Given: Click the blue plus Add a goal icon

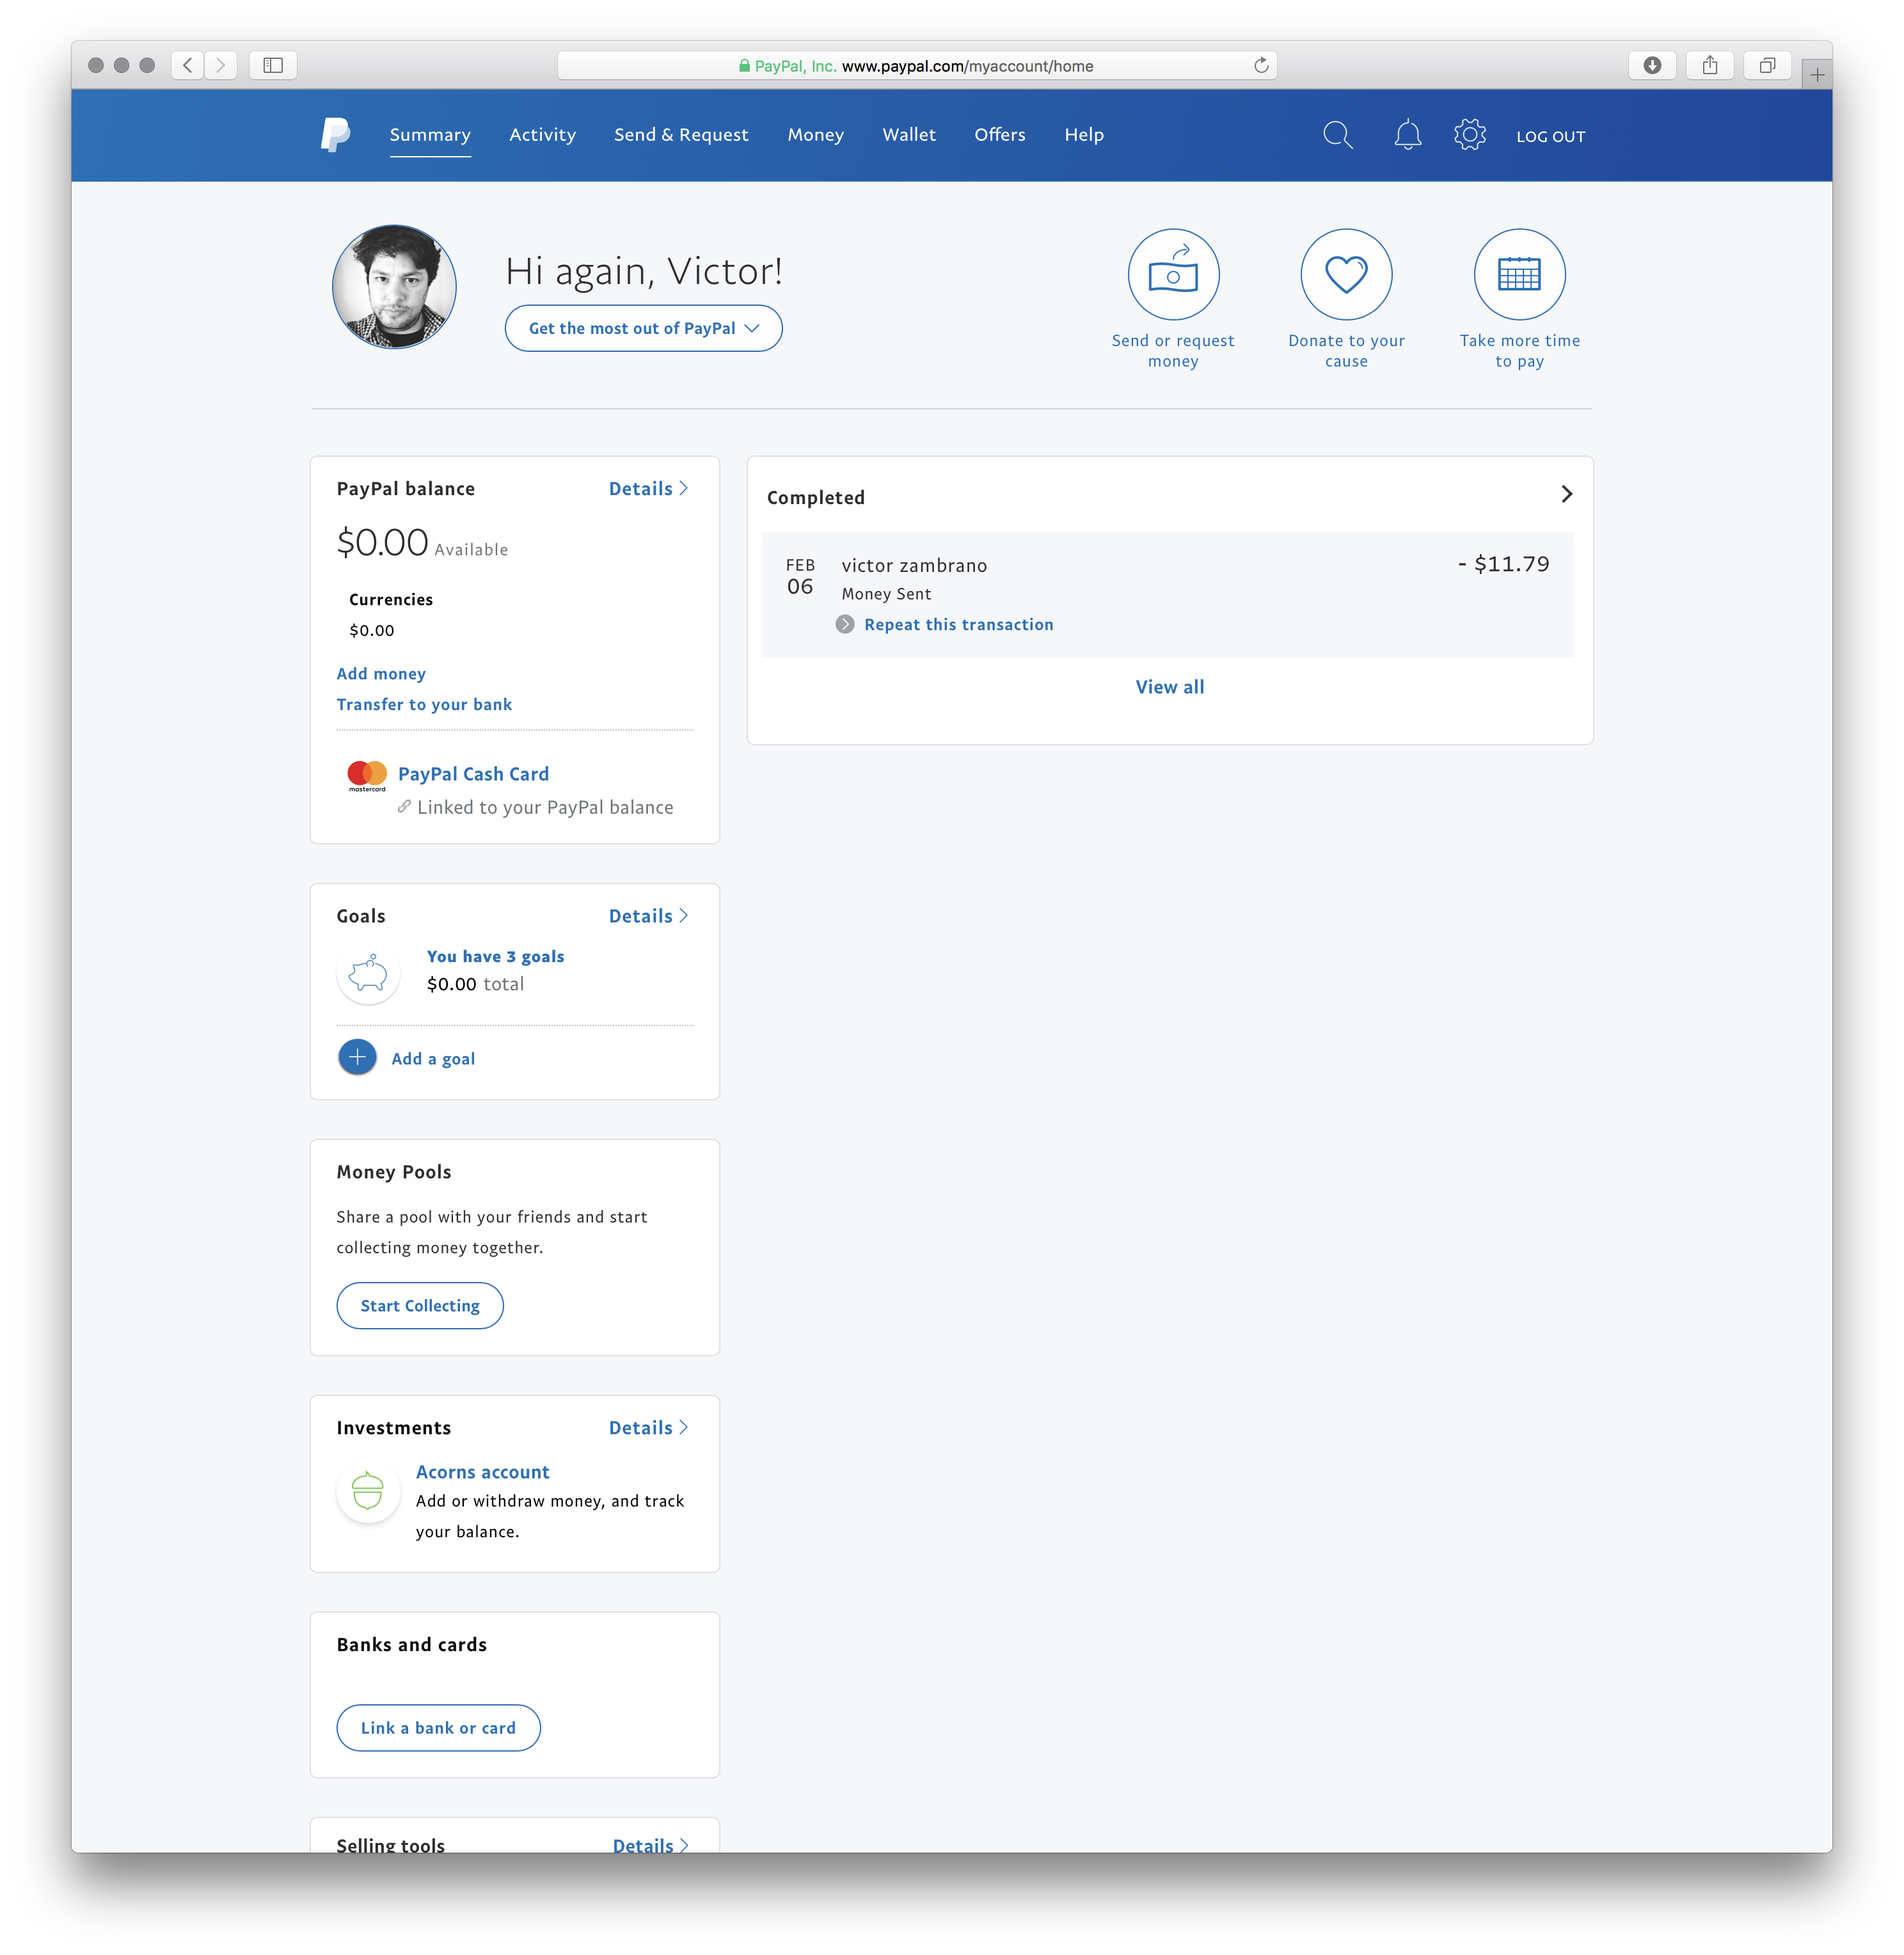Looking at the screenshot, I should pyautogui.click(x=357, y=1057).
